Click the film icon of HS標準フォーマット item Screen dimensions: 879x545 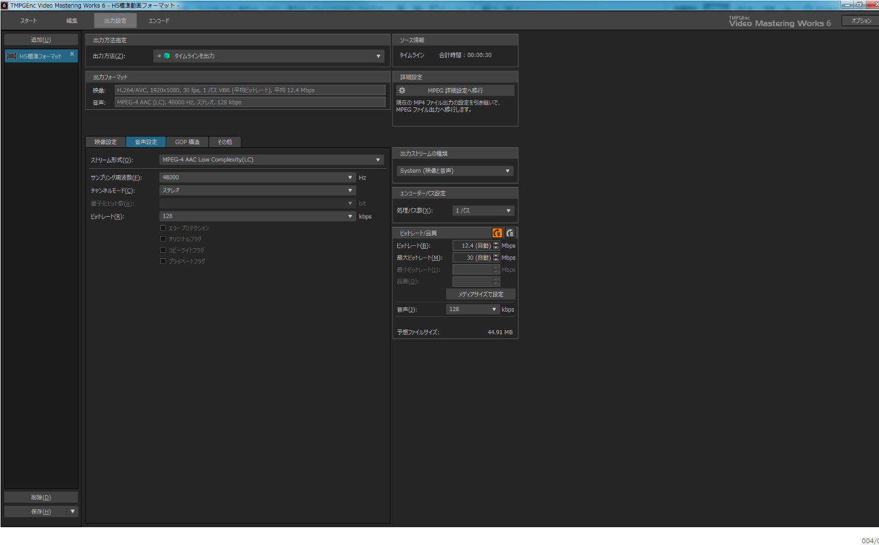[11, 56]
